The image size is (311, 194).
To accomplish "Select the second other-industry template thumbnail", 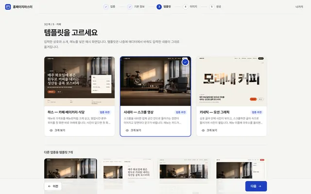I will (127, 169).
